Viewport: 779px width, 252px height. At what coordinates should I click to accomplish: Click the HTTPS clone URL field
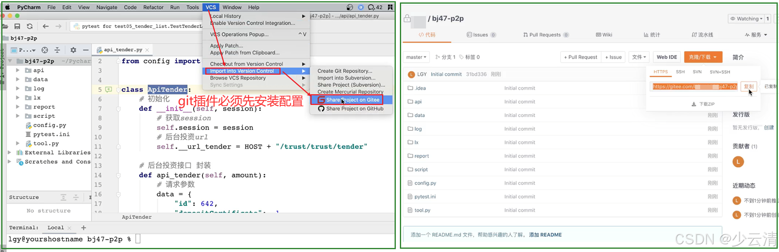click(x=695, y=86)
